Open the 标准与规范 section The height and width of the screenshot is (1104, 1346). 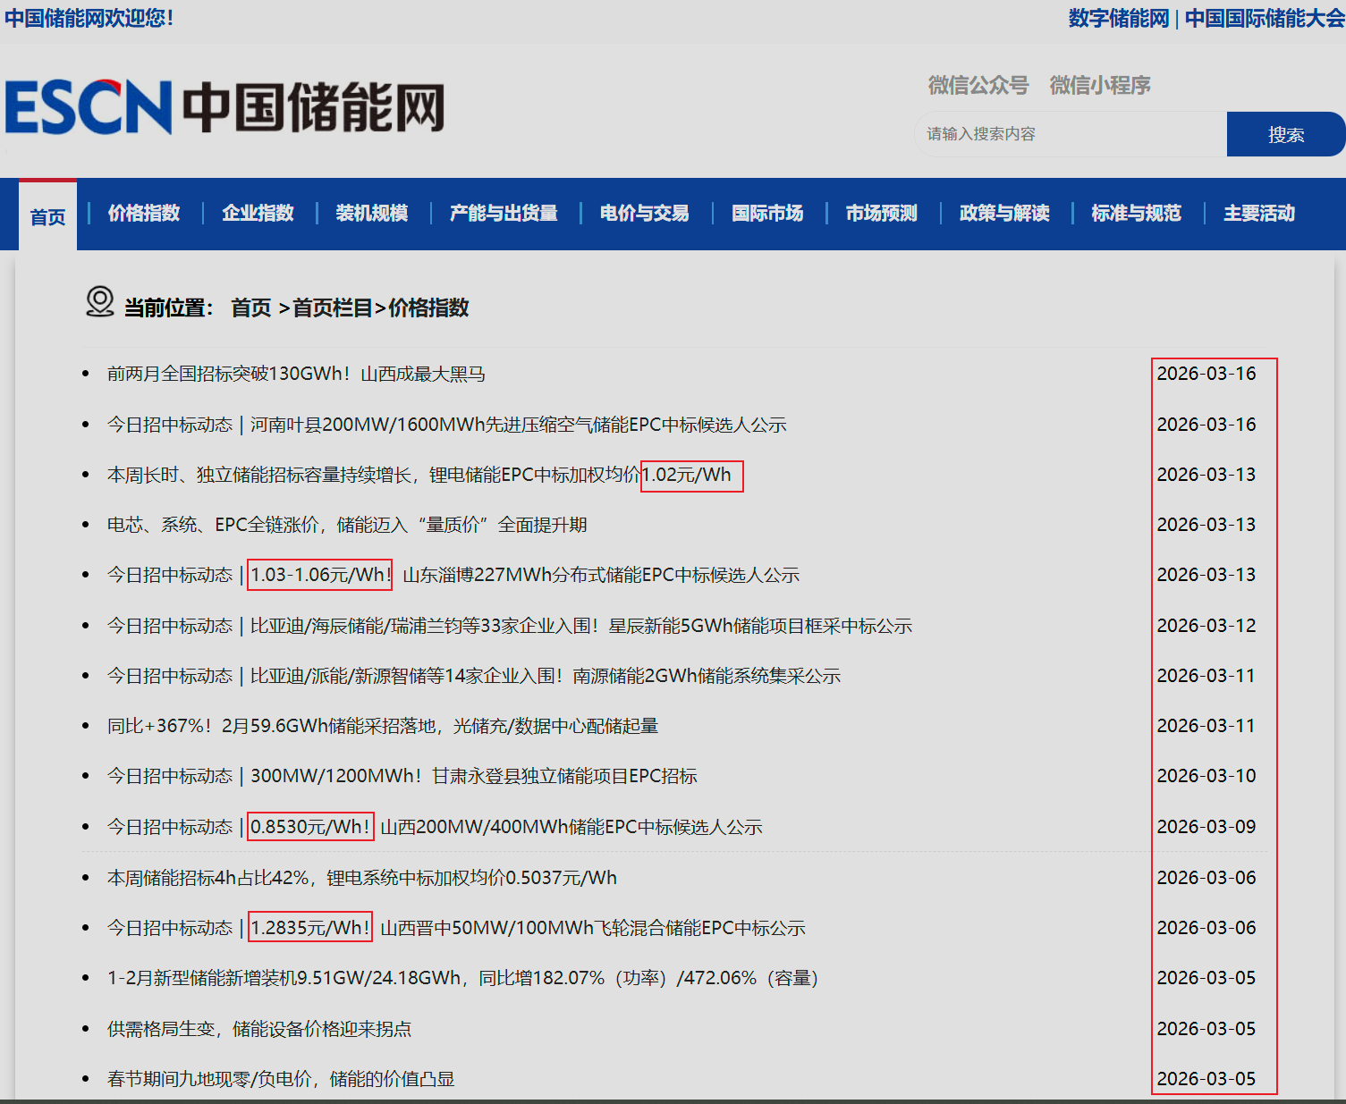1137,214
